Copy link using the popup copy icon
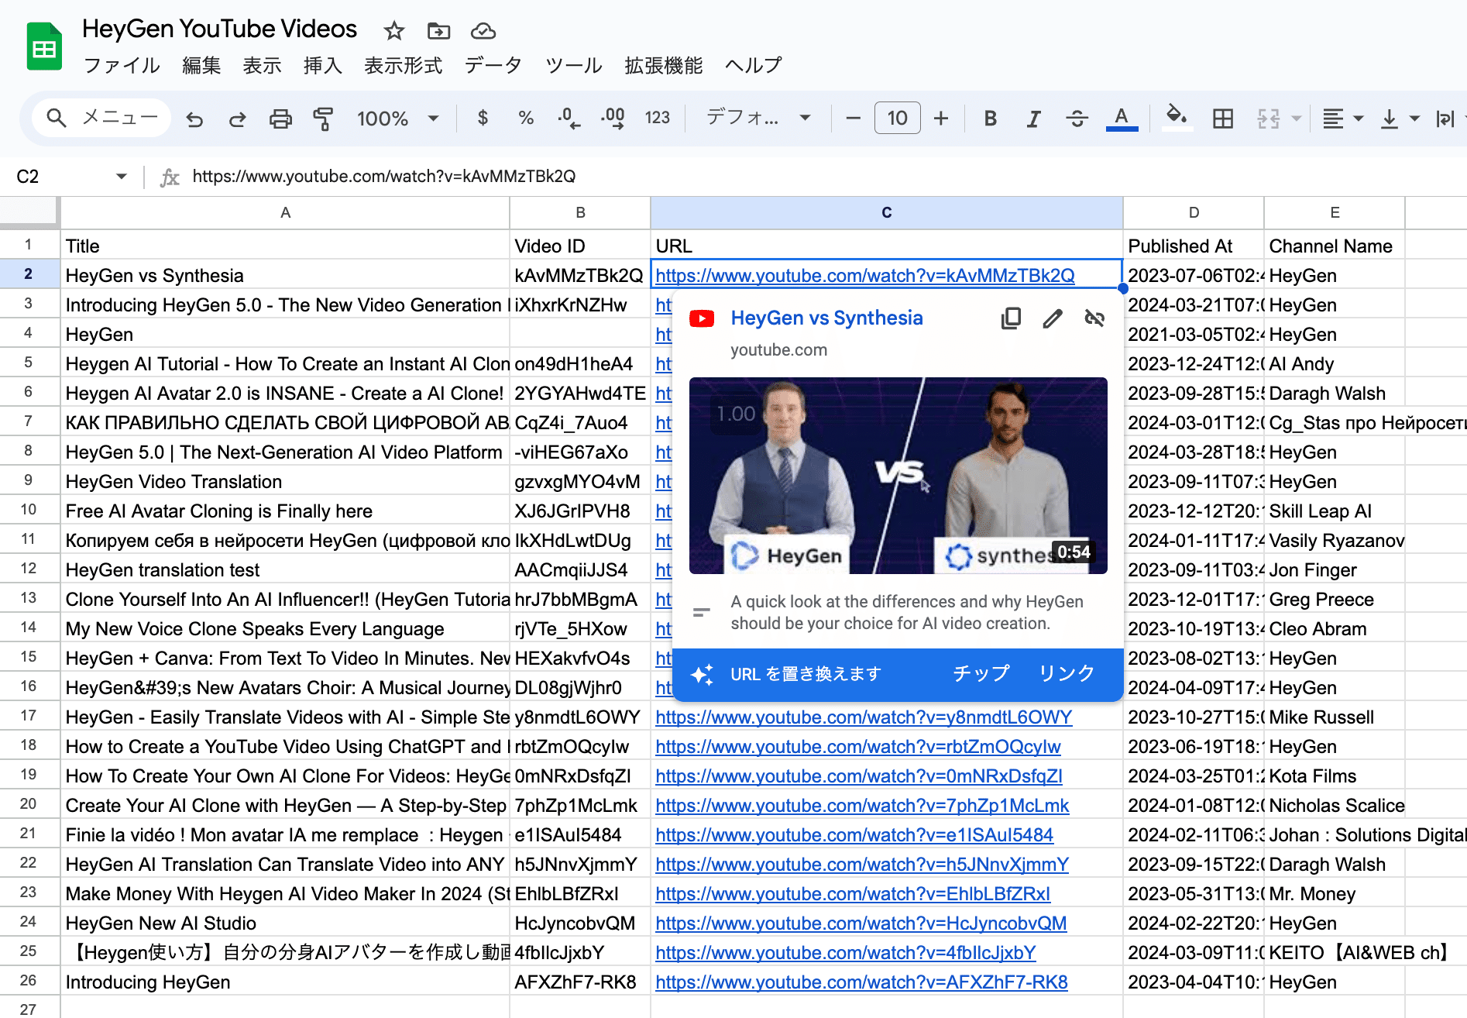Screen dimensions: 1467x1018 (x=1011, y=318)
